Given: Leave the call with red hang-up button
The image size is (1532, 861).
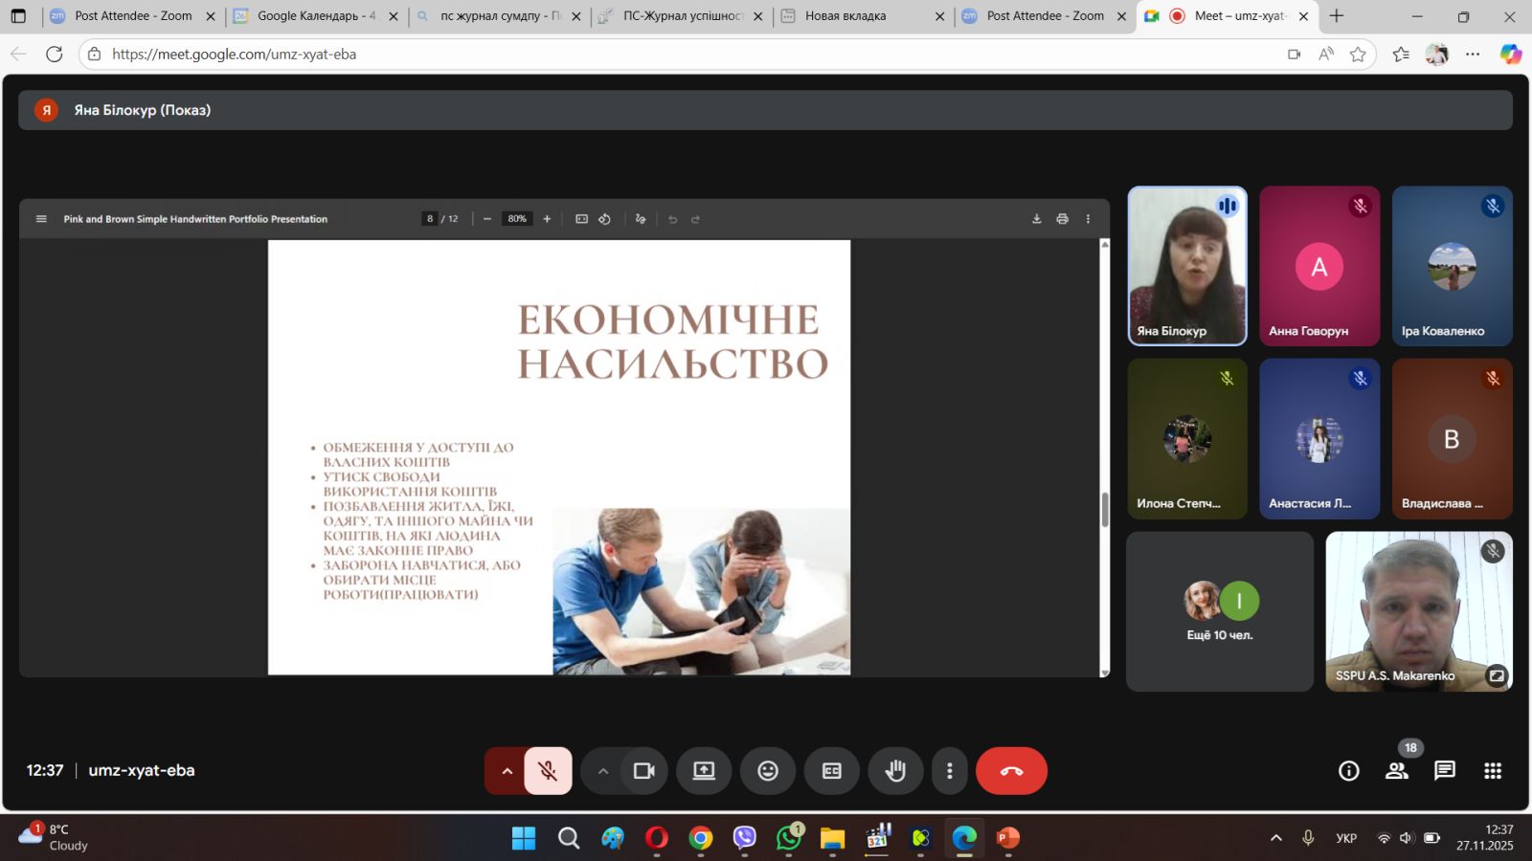Looking at the screenshot, I should pyautogui.click(x=1011, y=771).
